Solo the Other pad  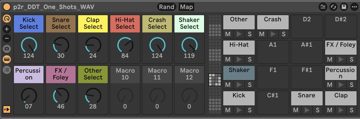coord(249,34)
